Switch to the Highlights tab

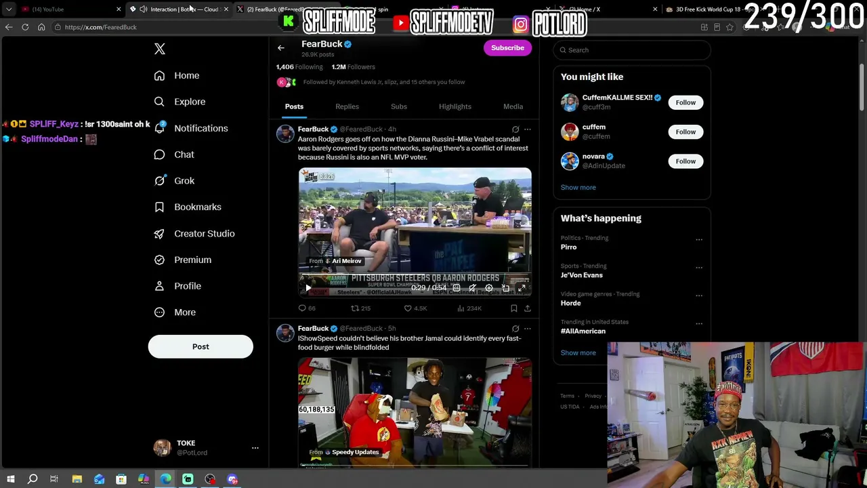pos(455,106)
